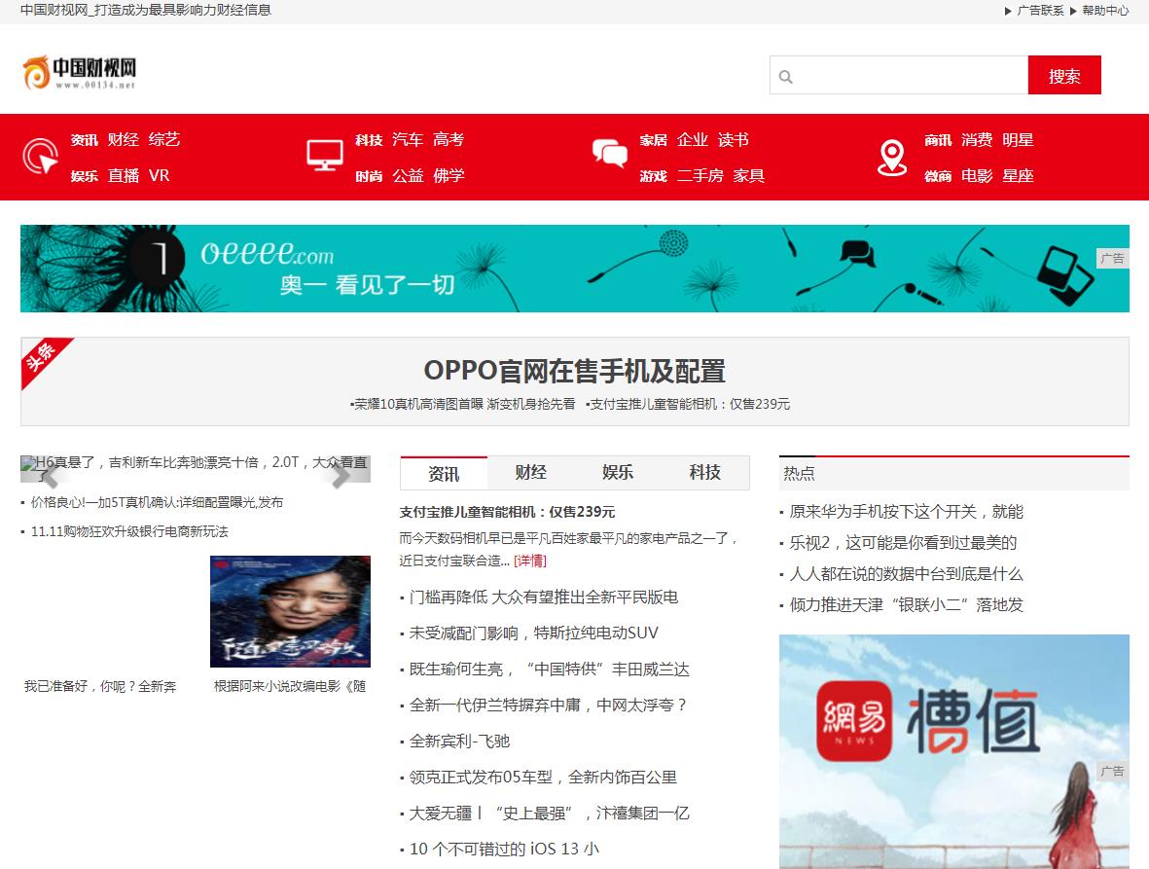Open the 财经 navigation item in the red bar
1149x869 pixels.
point(124,139)
